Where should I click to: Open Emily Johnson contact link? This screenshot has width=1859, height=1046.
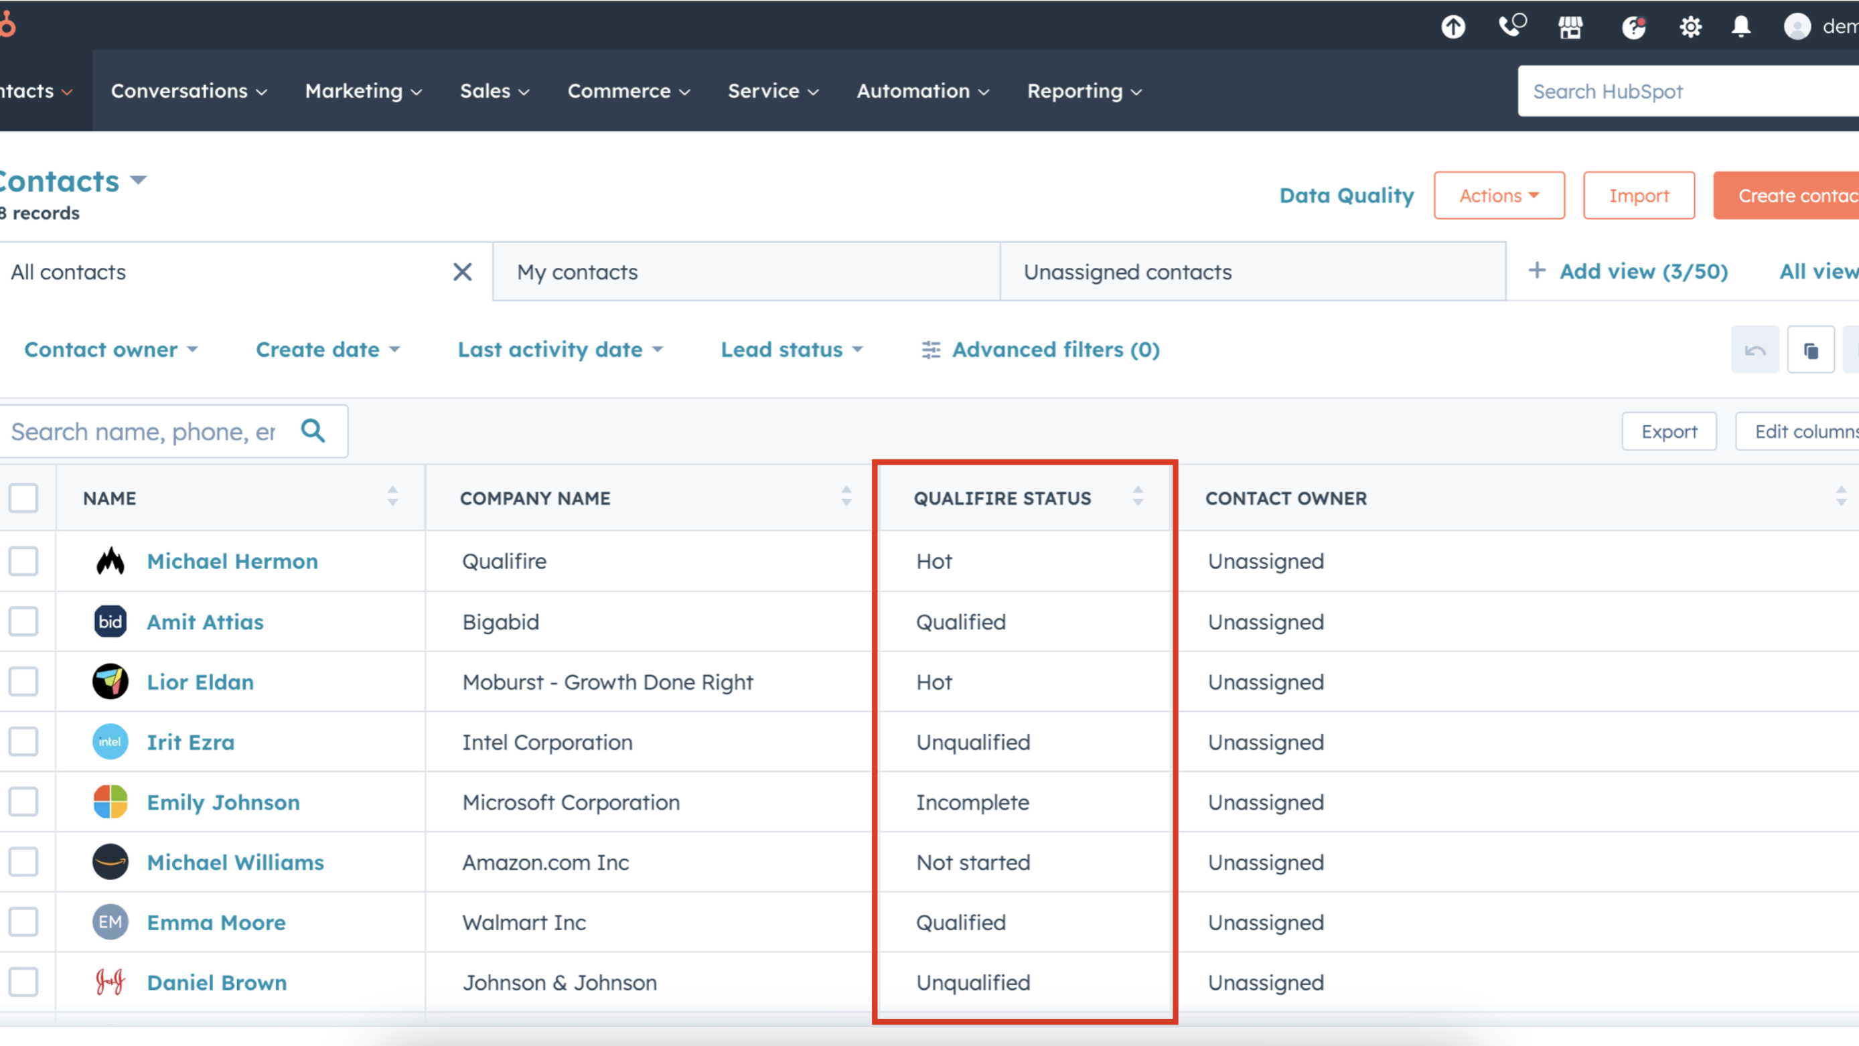coord(223,802)
